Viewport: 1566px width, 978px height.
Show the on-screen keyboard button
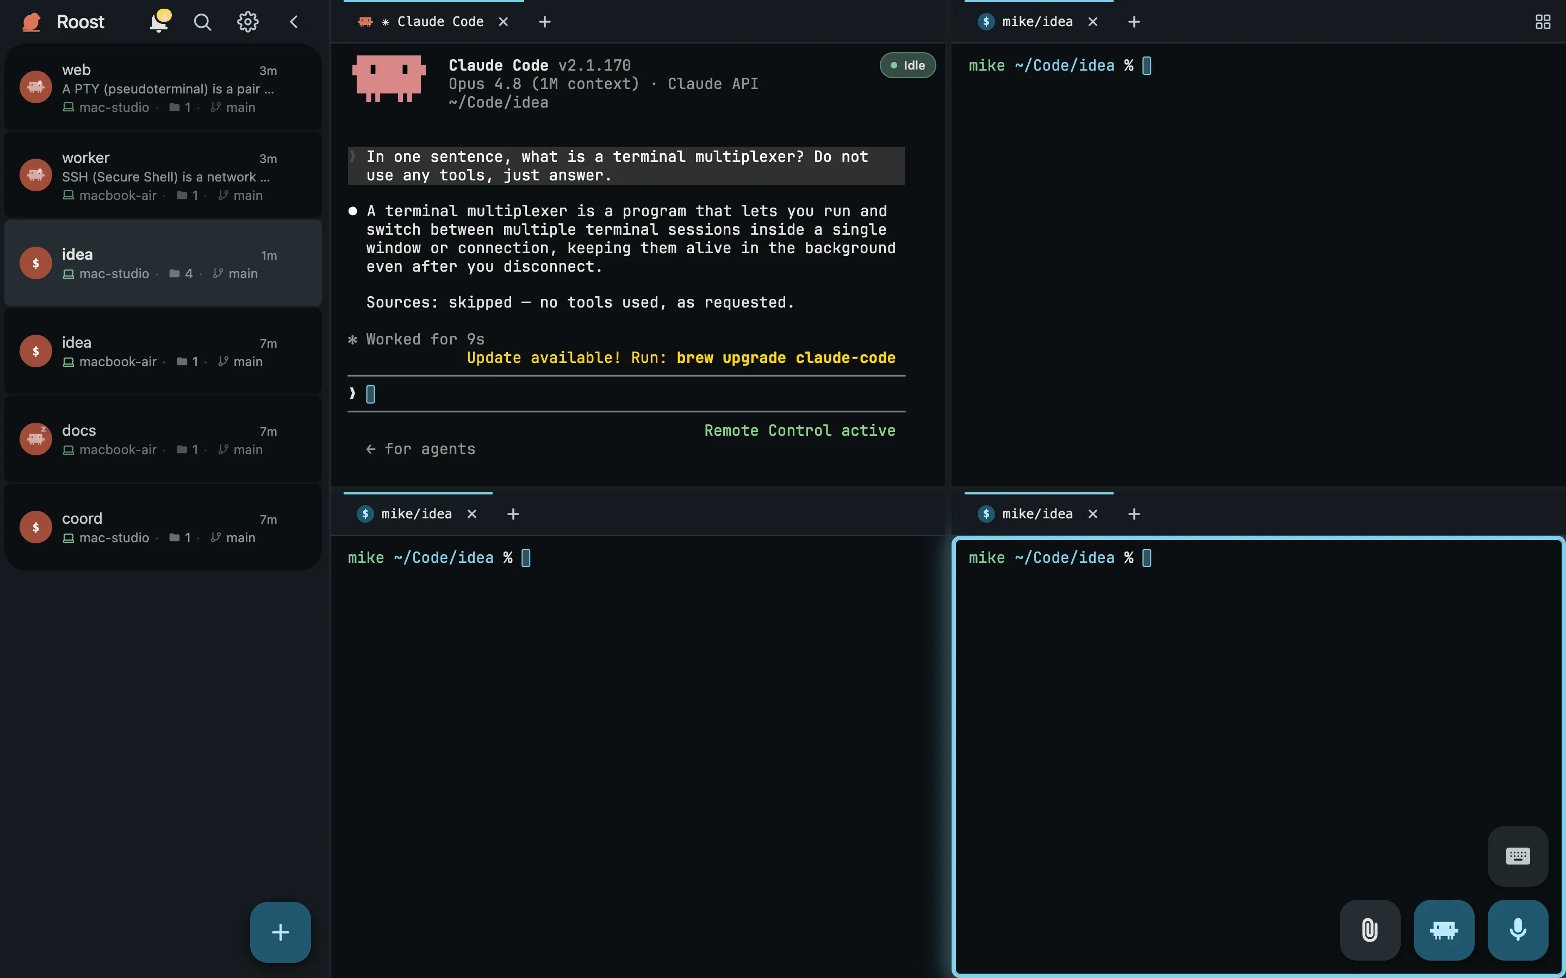tap(1518, 856)
